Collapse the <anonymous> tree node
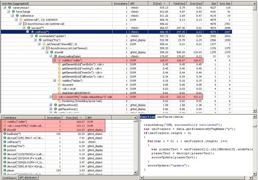The image size is (258, 180). click(5, 8)
